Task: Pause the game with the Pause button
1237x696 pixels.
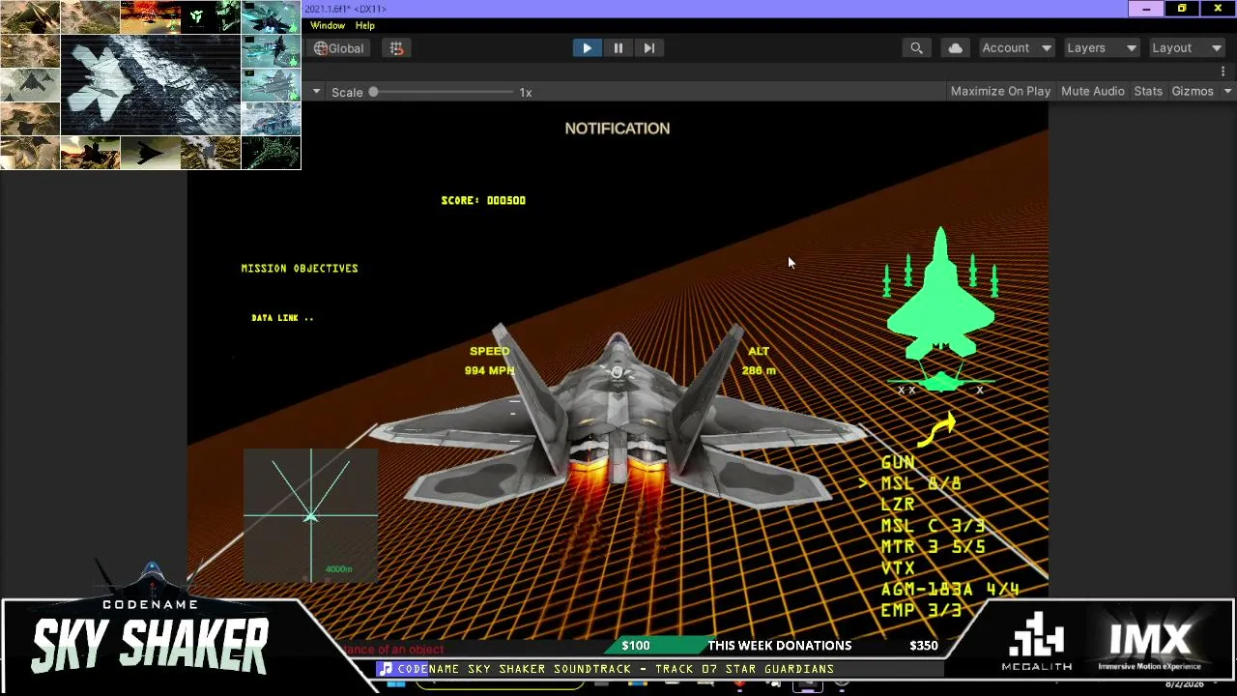Action: [x=618, y=48]
